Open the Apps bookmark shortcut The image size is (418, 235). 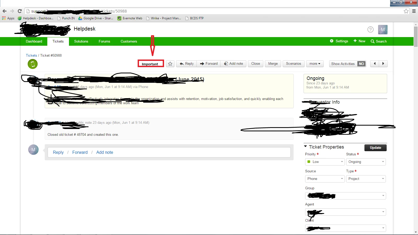point(8,18)
